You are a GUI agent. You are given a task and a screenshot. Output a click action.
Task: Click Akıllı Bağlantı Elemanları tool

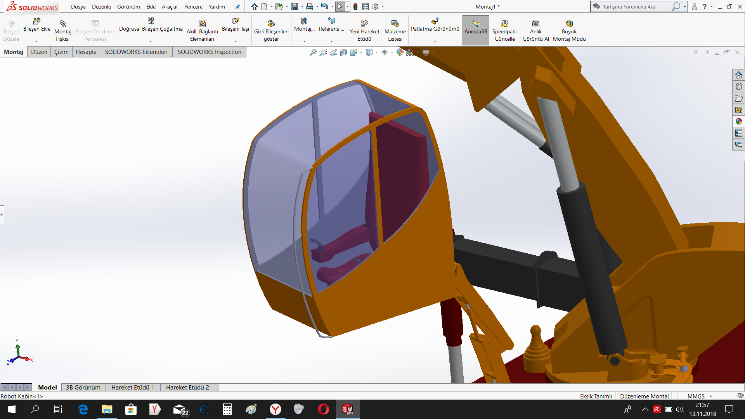pos(202,31)
